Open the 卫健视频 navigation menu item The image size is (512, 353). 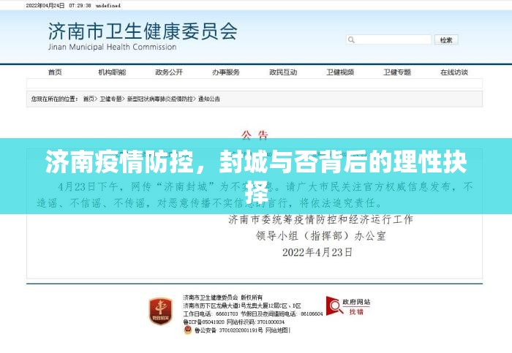[340, 72]
